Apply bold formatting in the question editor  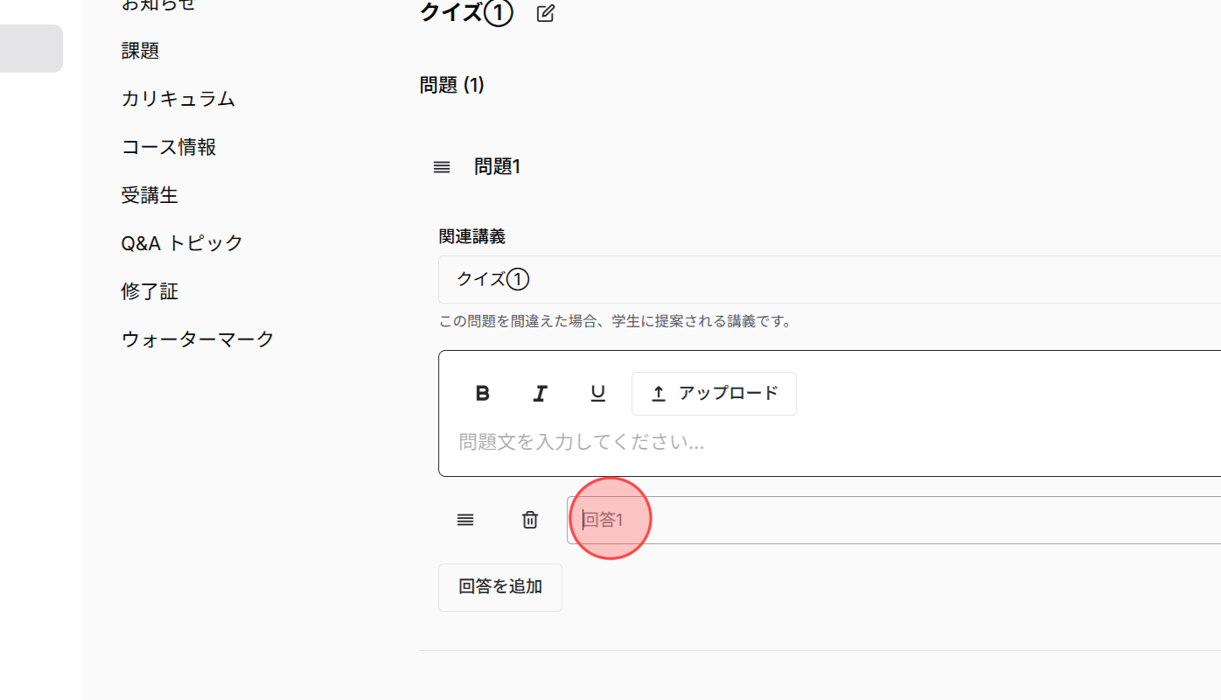point(482,393)
